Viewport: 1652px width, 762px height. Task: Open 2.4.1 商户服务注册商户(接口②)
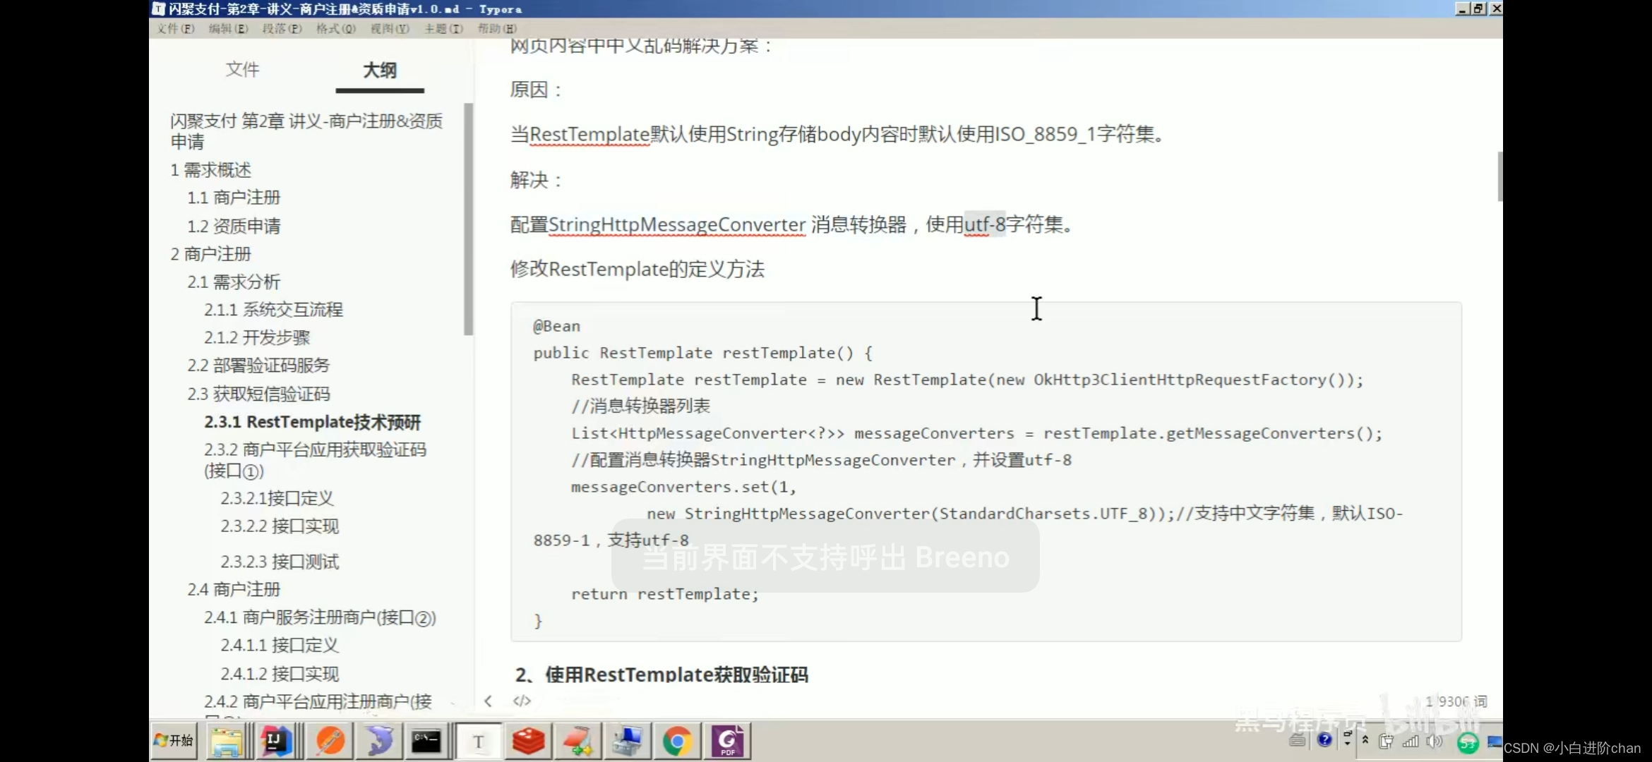pyautogui.click(x=320, y=617)
